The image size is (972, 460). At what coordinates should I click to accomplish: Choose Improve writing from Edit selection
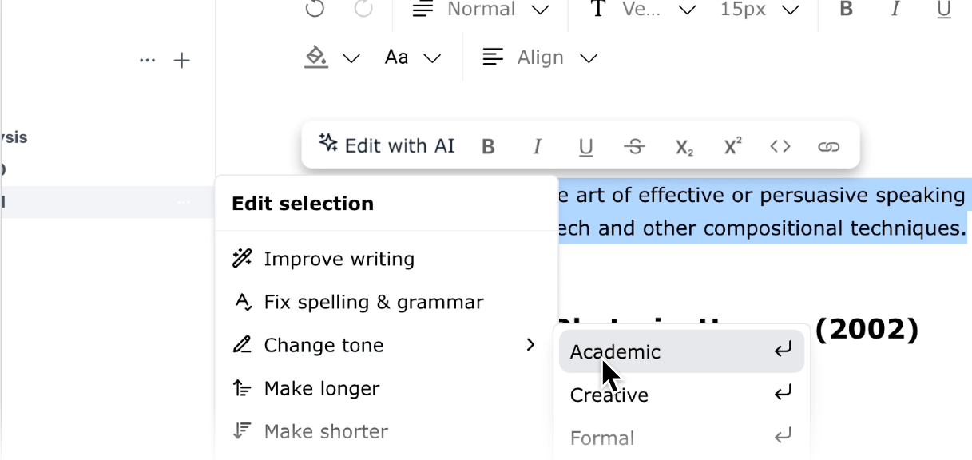[x=339, y=259]
